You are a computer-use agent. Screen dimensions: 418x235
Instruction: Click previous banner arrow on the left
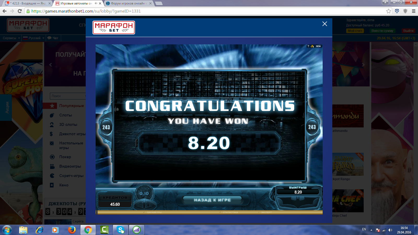(x=51, y=65)
